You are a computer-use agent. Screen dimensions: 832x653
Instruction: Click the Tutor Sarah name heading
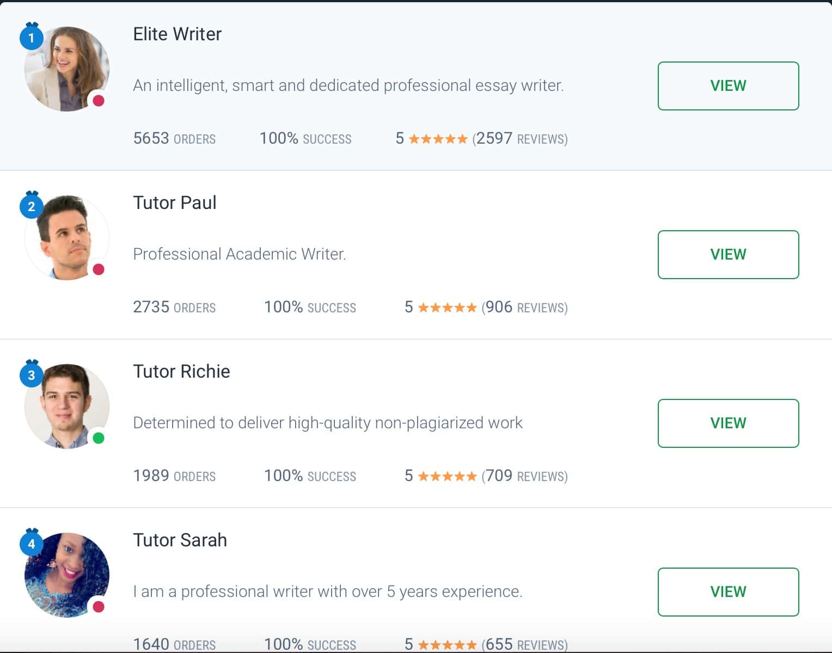click(180, 540)
